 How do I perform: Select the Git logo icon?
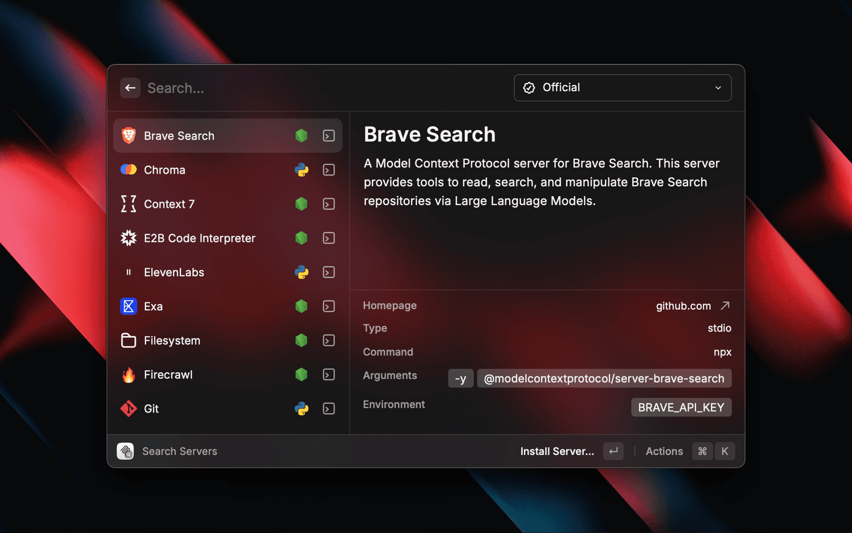pyautogui.click(x=129, y=409)
